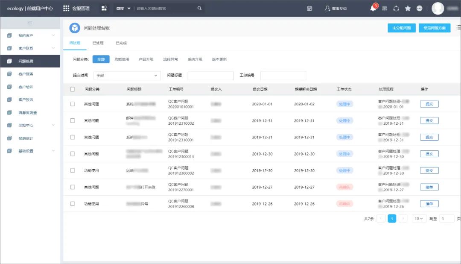Viewport: 461px width, 264px height.
Task: Go to pagination page 1
Action: click(x=392, y=219)
